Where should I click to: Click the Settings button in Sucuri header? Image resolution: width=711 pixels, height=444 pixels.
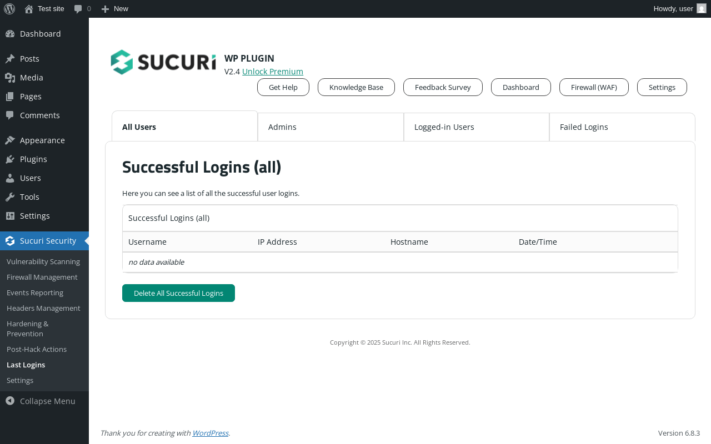click(x=662, y=87)
